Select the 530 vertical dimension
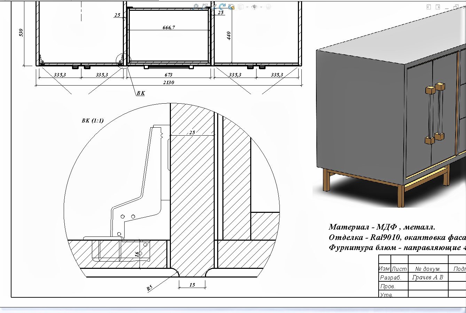The height and width of the screenshot is (313, 466). [x=21, y=33]
